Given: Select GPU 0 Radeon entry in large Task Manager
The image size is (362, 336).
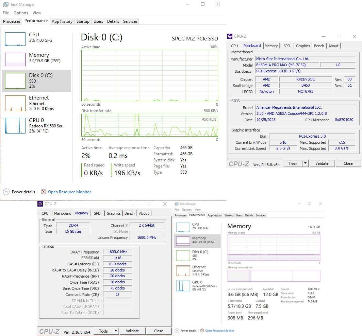Looking at the screenshot, I should coord(36,125).
